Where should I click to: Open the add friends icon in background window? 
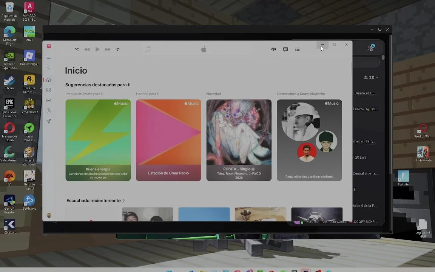click(x=371, y=48)
